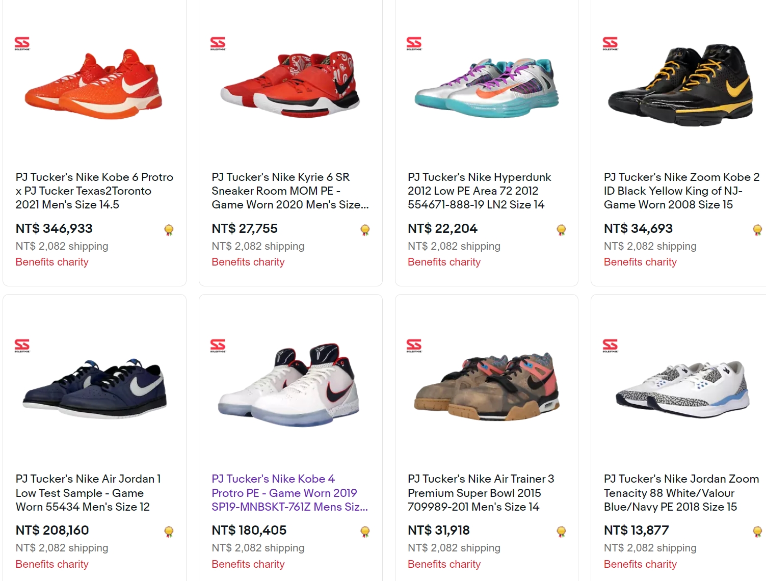Click the award ribbon badge next to NT$ 208,160
The width and height of the screenshot is (766, 581).
(168, 531)
